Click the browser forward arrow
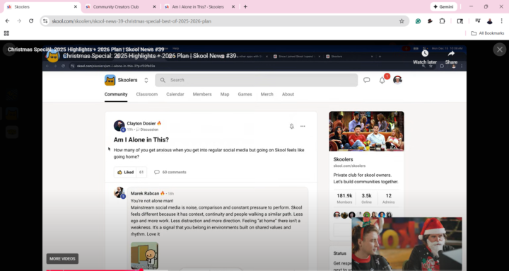Screen dimensions: 509x271 coord(19,21)
